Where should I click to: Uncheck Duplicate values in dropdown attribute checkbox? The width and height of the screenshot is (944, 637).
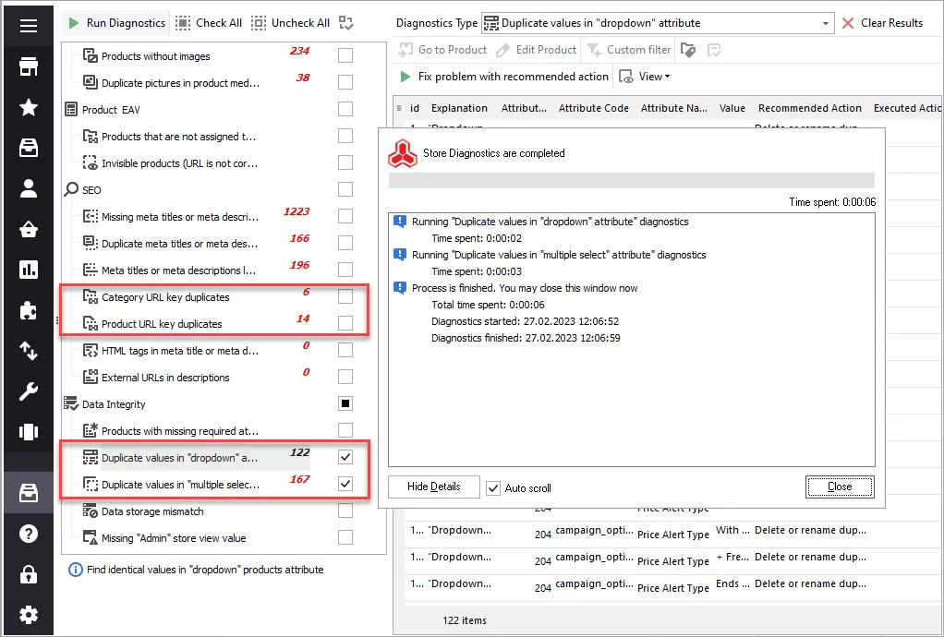(x=345, y=457)
